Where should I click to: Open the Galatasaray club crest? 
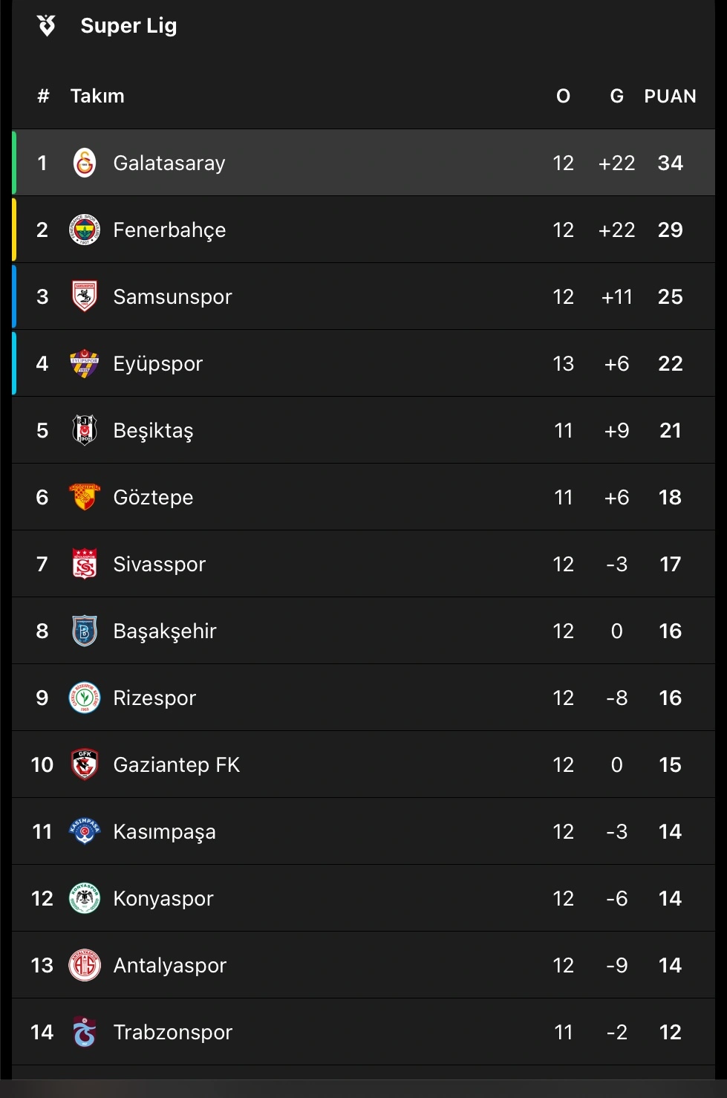pyautogui.click(x=85, y=163)
